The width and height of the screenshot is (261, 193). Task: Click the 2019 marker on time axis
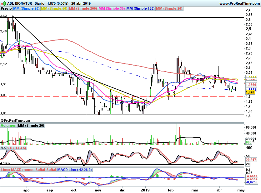[145, 190]
